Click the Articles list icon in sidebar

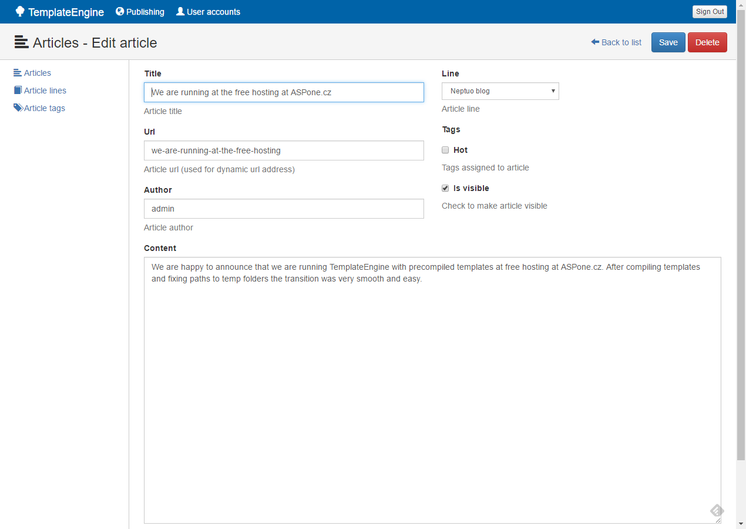[x=18, y=73]
